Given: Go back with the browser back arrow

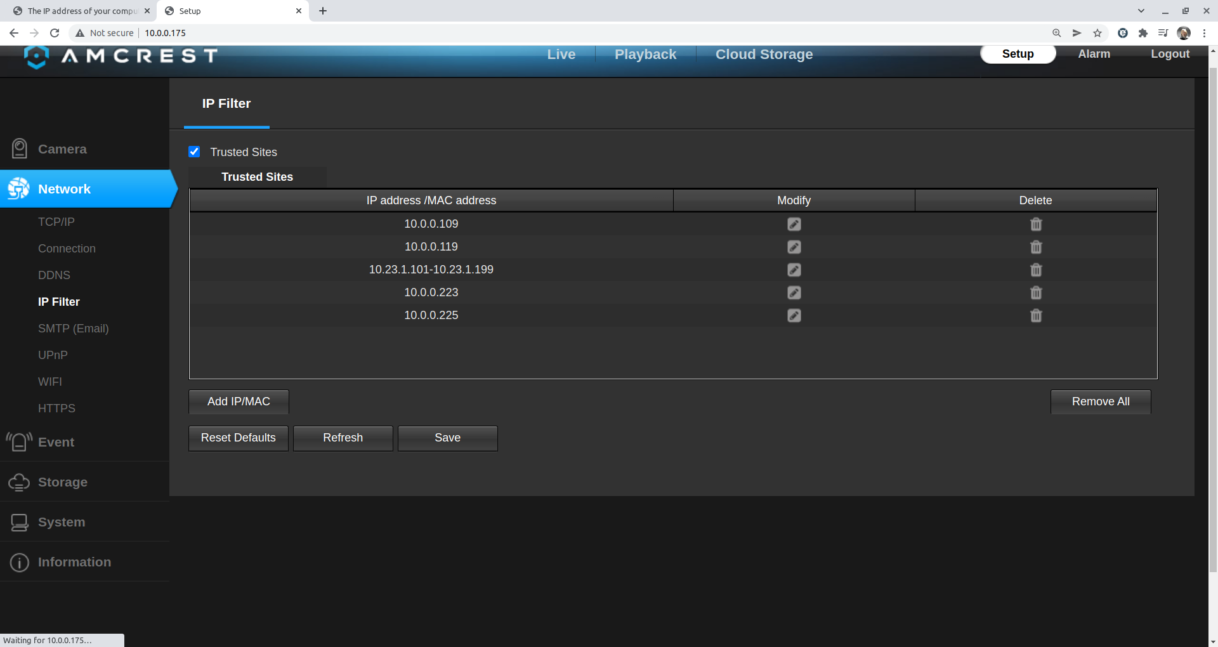Looking at the screenshot, I should click(14, 33).
